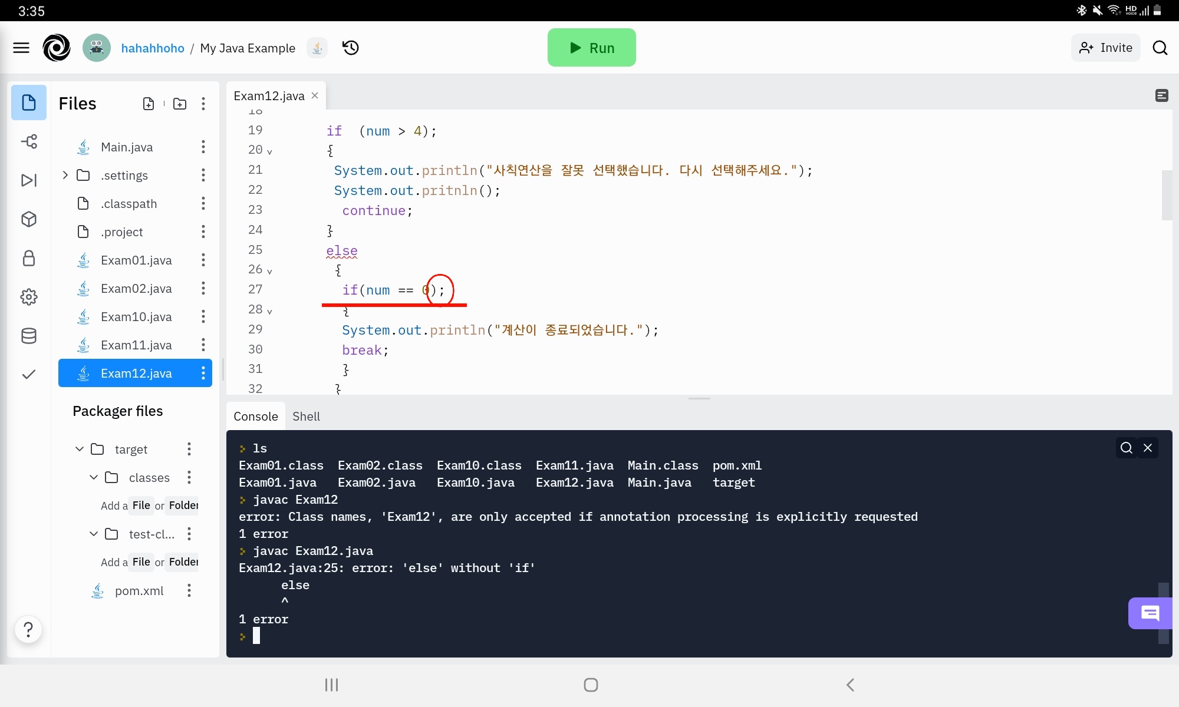Close the Exam12.java tab
This screenshot has width=1179, height=707.
click(x=315, y=95)
